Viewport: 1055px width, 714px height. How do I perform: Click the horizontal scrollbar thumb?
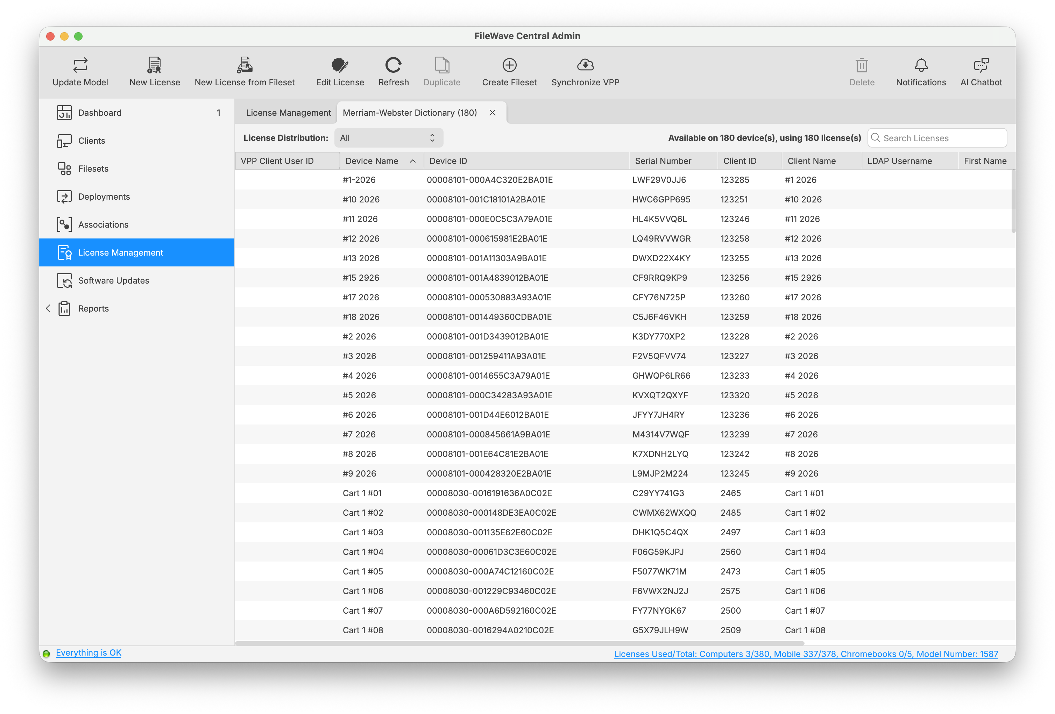520,644
